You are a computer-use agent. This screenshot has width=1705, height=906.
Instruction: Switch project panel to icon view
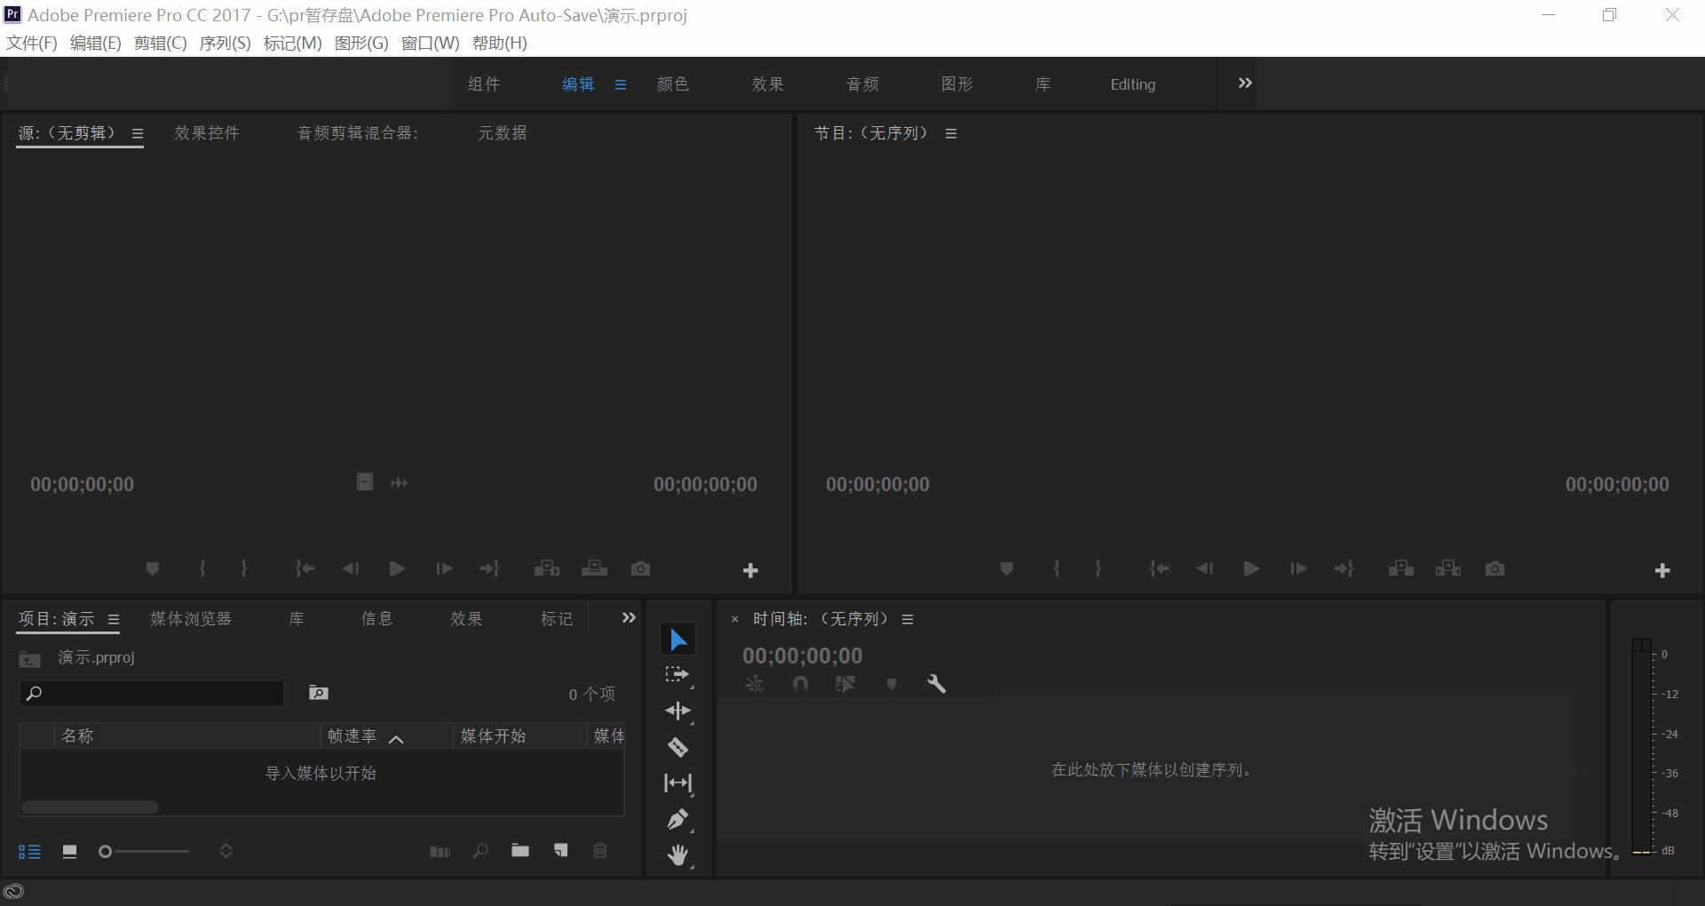(69, 851)
